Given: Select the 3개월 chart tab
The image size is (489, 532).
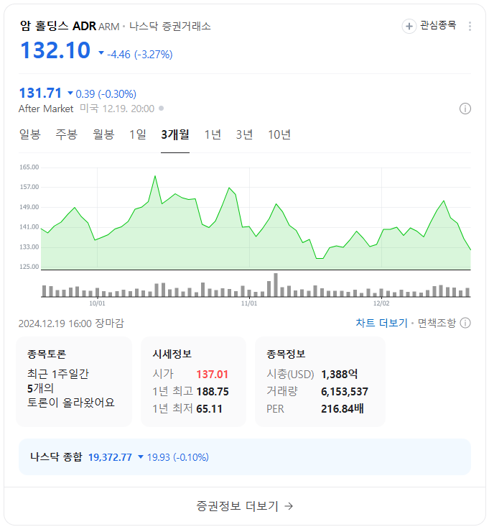Looking at the screenshot, I should (x=175, y=134).
